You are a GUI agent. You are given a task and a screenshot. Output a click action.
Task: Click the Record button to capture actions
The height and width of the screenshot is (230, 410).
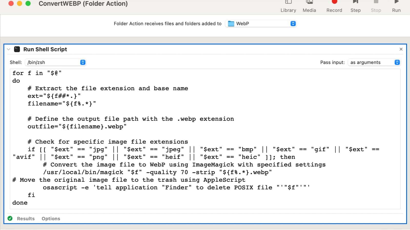click(334, 6)
